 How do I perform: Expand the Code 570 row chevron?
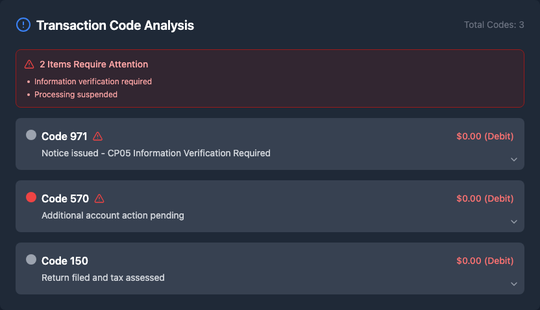(513, 222)
